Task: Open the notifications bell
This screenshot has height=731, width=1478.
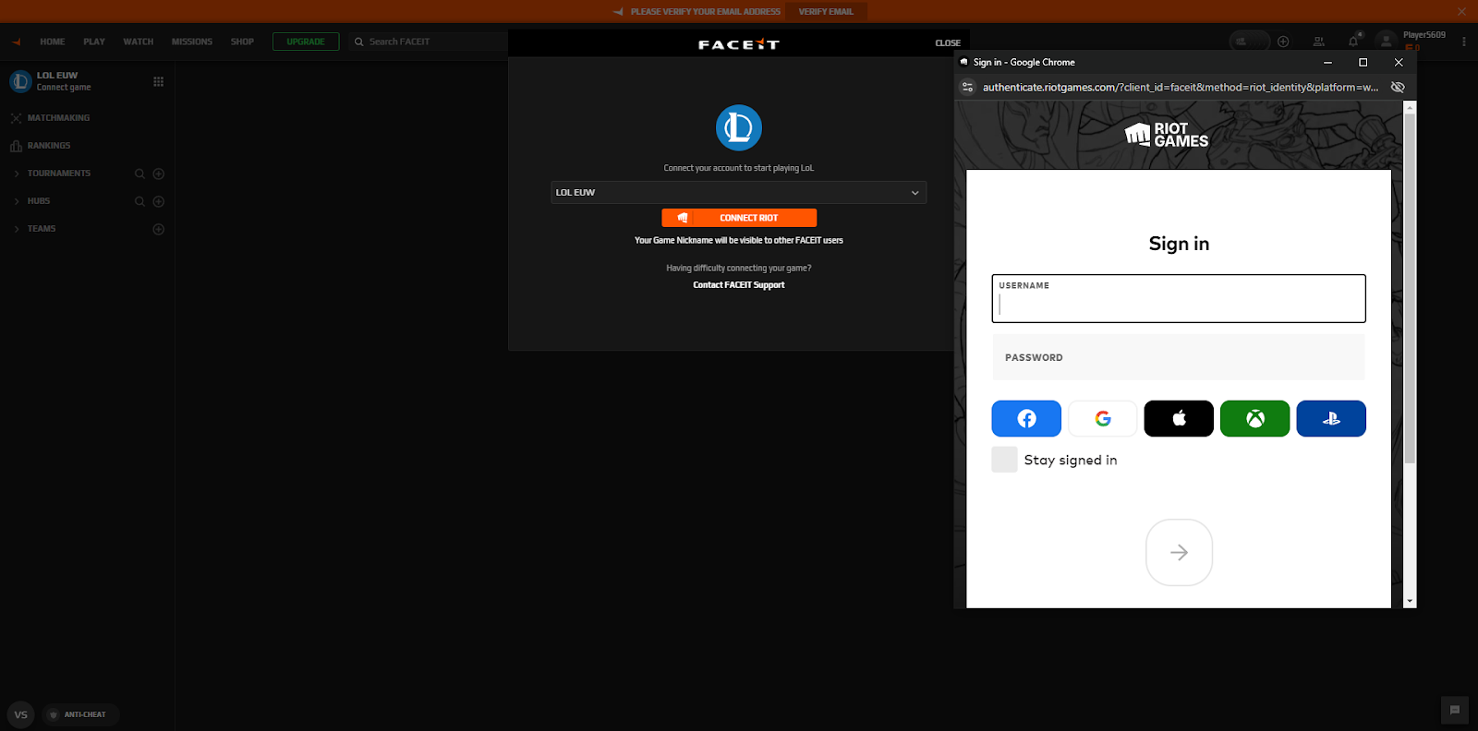Action: (1353, 42)
